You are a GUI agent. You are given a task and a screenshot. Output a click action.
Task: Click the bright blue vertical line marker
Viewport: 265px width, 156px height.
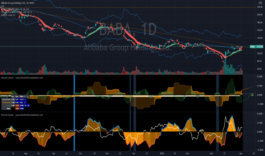click(x=74, y=113)
